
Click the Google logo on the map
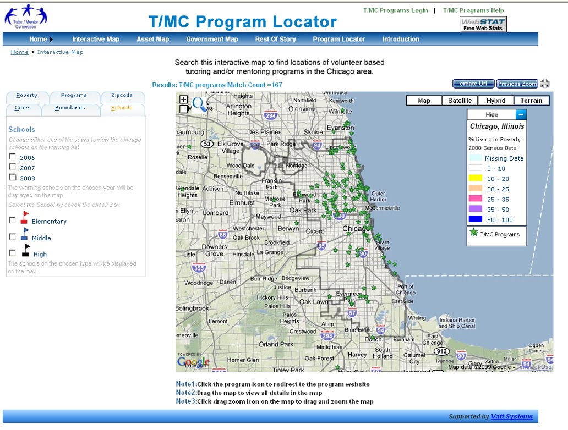(x=193, y=361)
